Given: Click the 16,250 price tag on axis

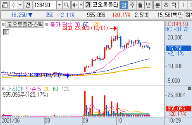Looking at the screenshot, I should [179, 48].
